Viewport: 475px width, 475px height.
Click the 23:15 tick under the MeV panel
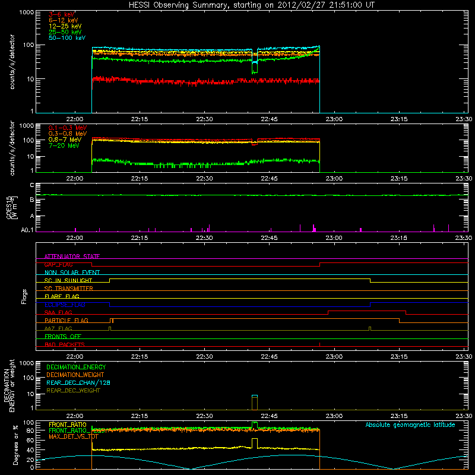(x=398, y=179)
